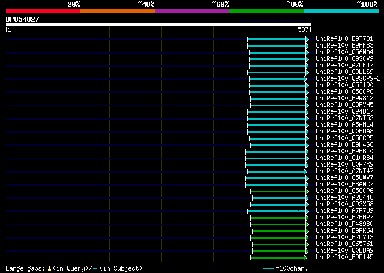Viewport: 384px width, 273px height.
Task: Click the UniRef100_Q10RB4 hit name
Action: tap(344, 158)
